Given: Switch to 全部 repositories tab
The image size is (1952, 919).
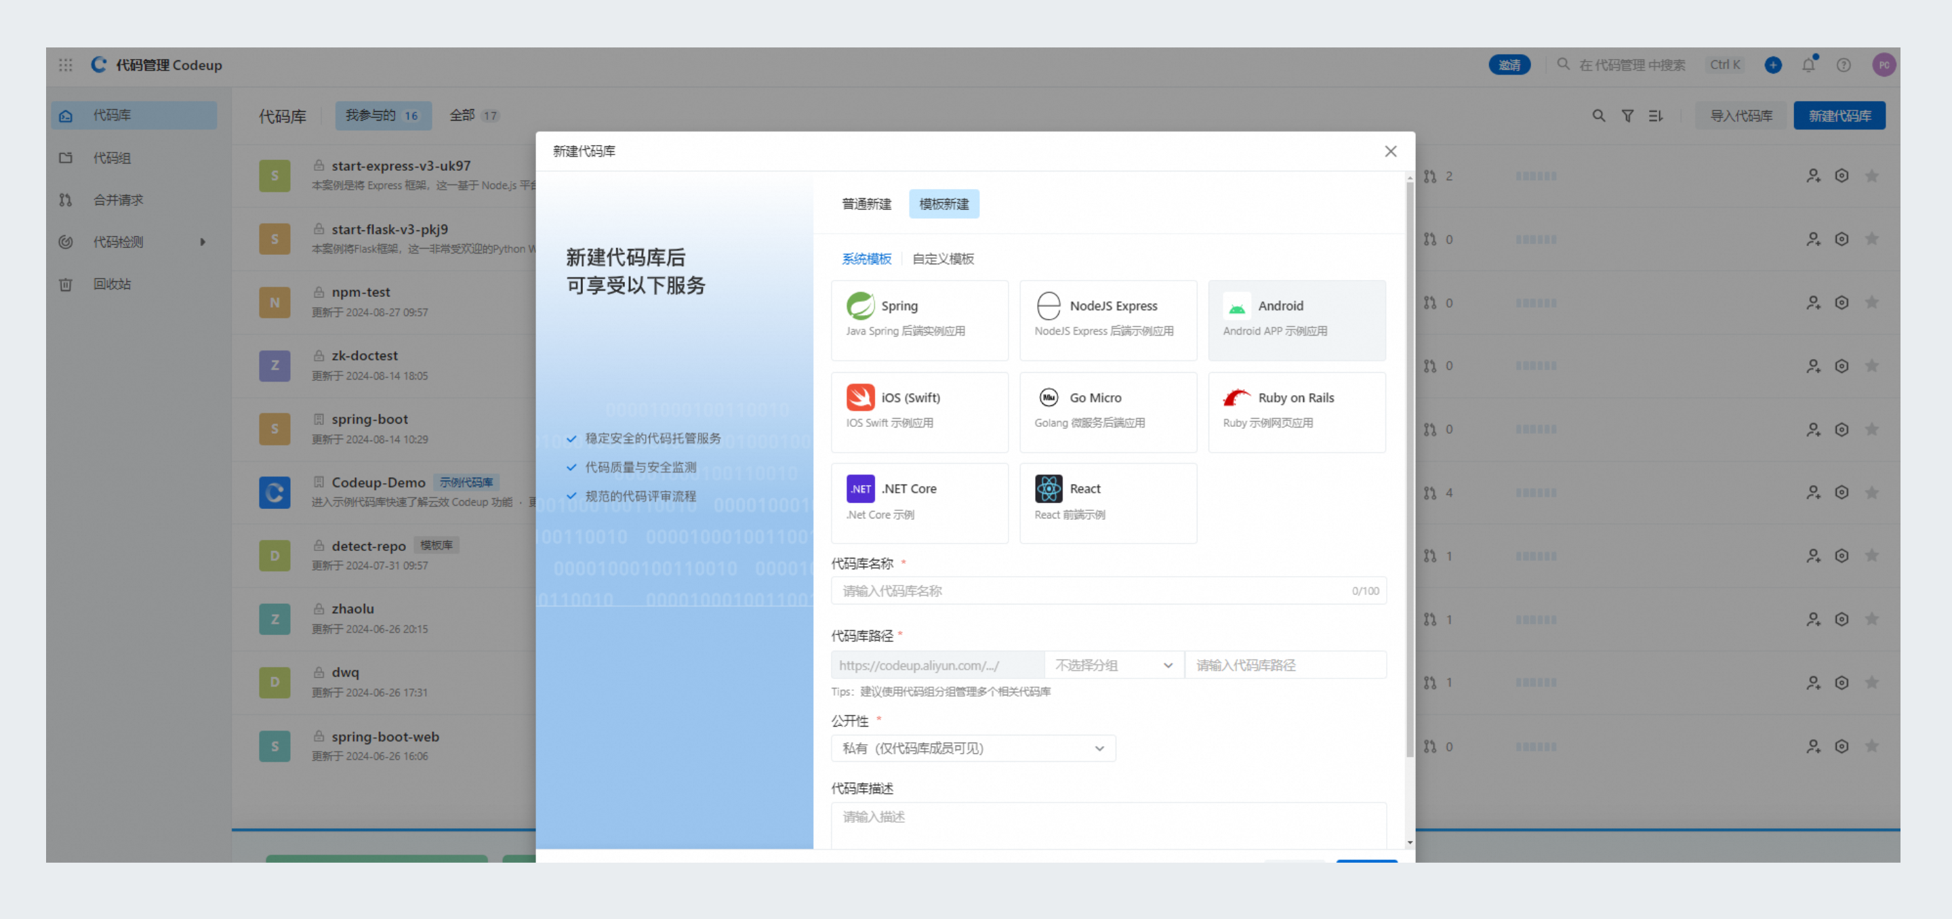Looking at the screenshot, I should pos(474,116).
